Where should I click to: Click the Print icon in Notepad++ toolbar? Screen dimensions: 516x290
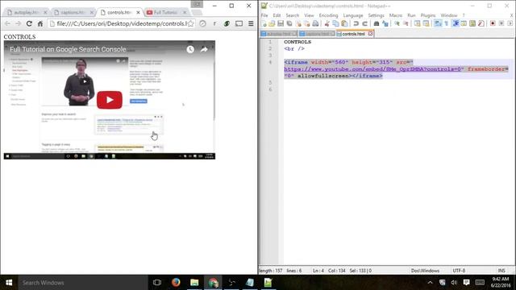pyautogui.click(x=315, y=23)
